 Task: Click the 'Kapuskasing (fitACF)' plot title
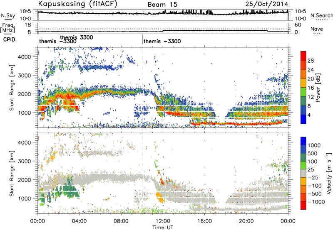[77, 4]
